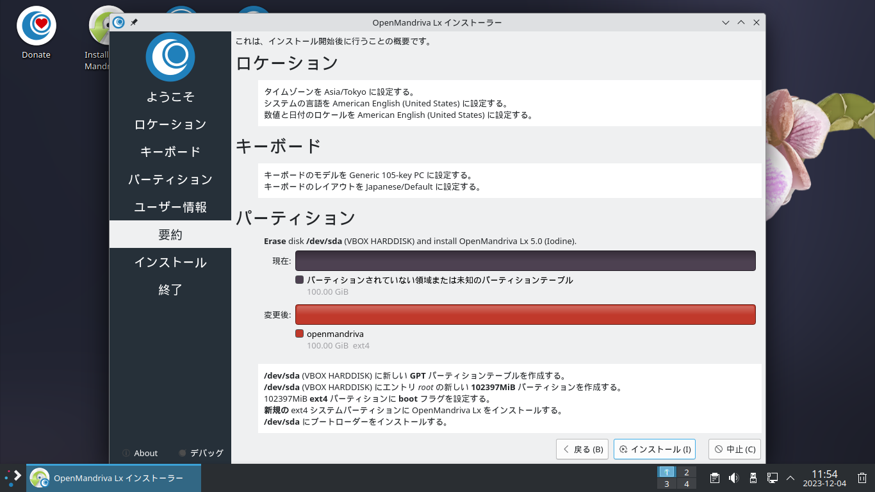875x492 pixels.
Task: Expand hidden system tray icons arrow
Action: pyautogui.click(x=790, y=478)
